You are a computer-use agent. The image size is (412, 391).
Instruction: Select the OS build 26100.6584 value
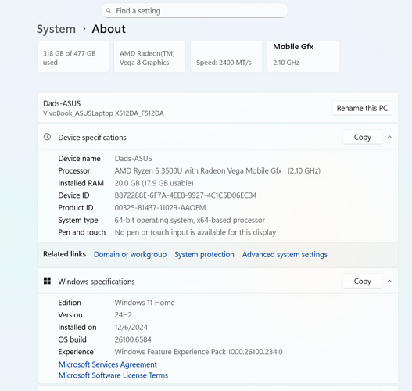tap(133, 339)
